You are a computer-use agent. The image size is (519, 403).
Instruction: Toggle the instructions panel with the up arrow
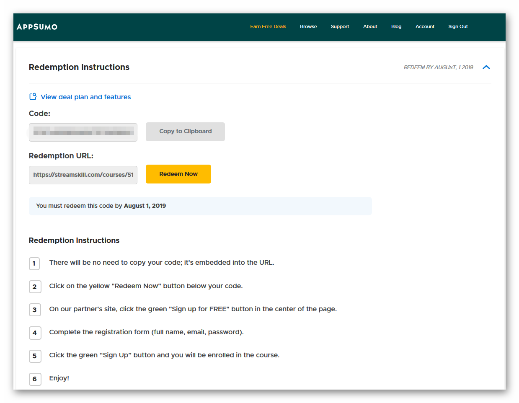[x=486, y=67]
